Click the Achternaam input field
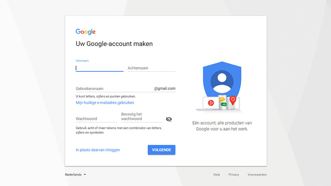Screen dimensions: 331x186 [151, 68]
